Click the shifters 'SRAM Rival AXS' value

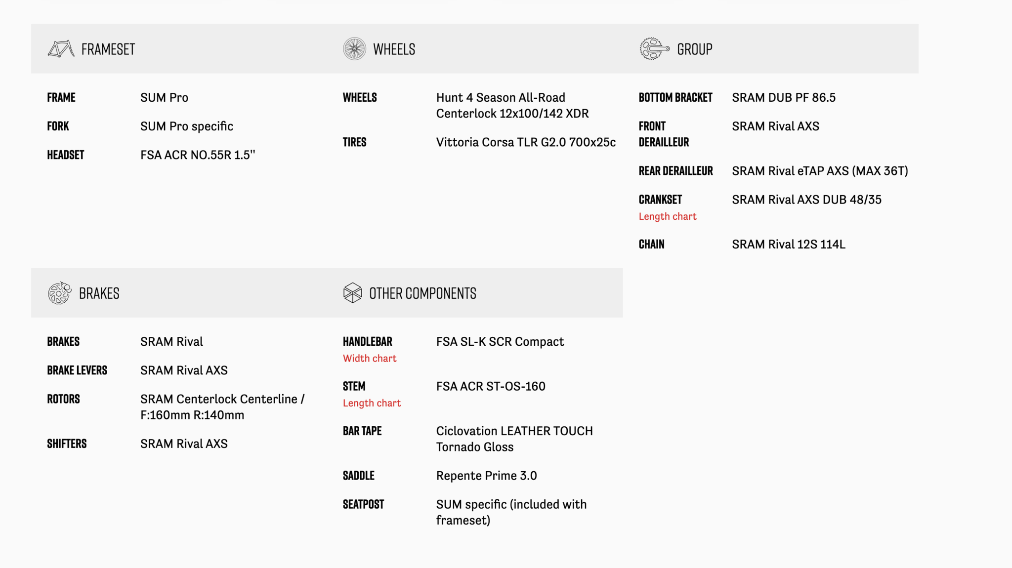[184, 444]
